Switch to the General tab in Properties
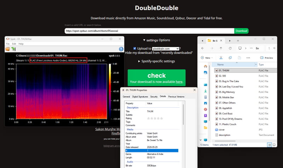 pyautogui.click(x=126, y=96)
